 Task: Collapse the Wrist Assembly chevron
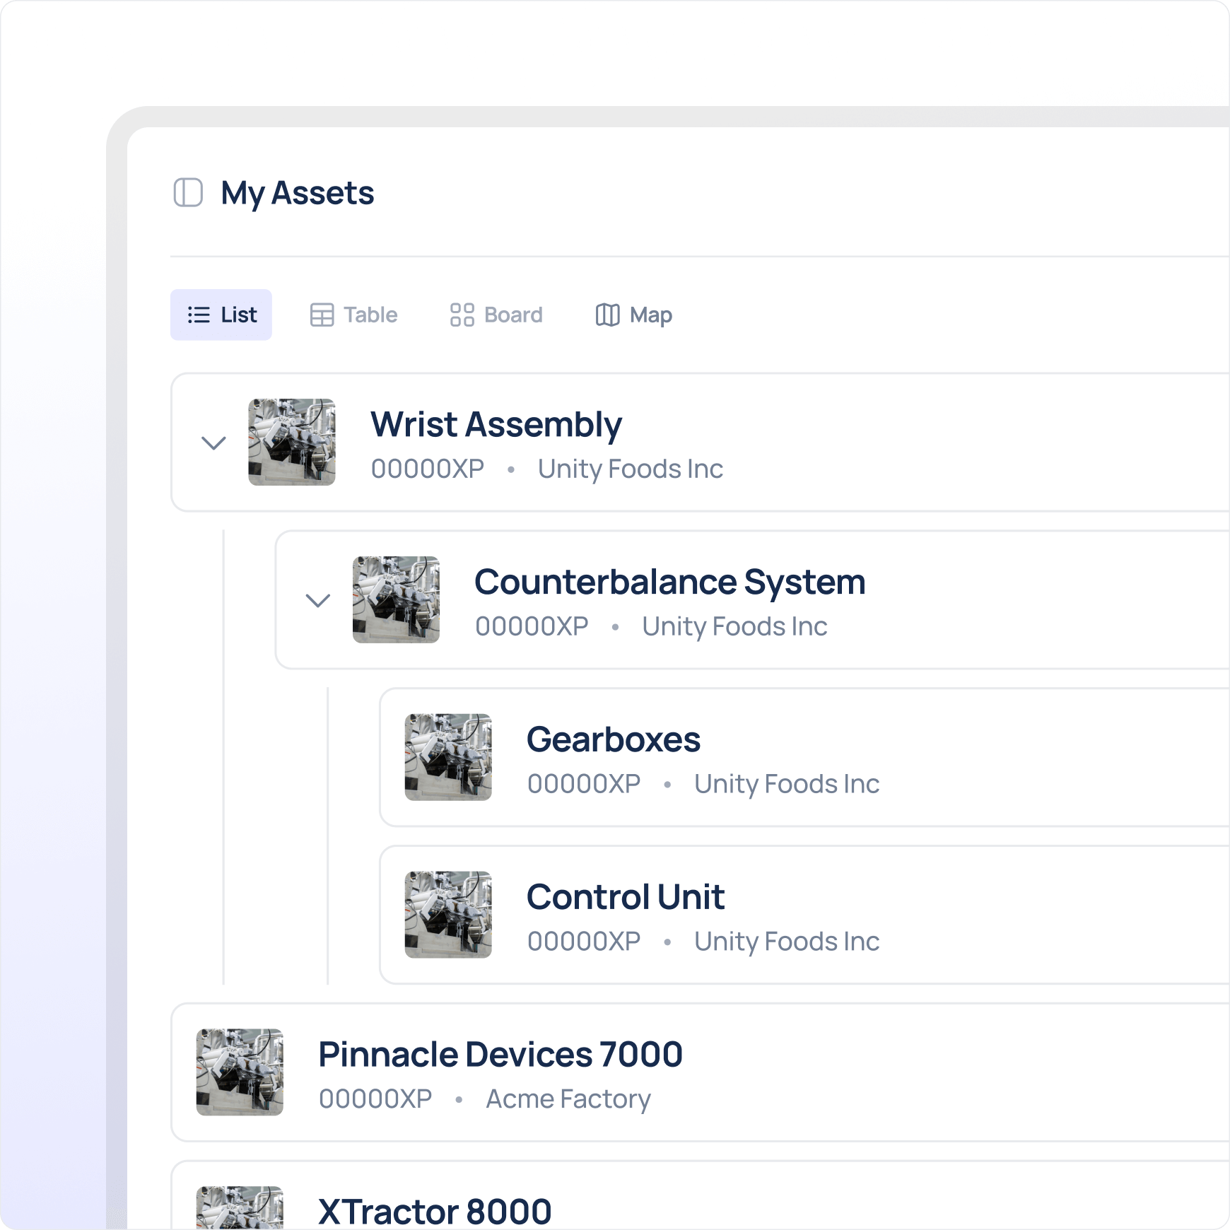213,443
